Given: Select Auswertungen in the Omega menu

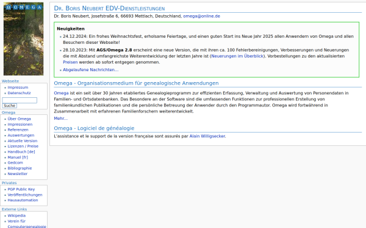Looking at the screenshot, I should click(21, 136).
